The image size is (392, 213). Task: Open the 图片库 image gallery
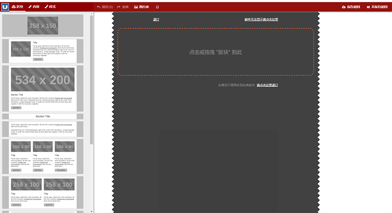(142, 7)
